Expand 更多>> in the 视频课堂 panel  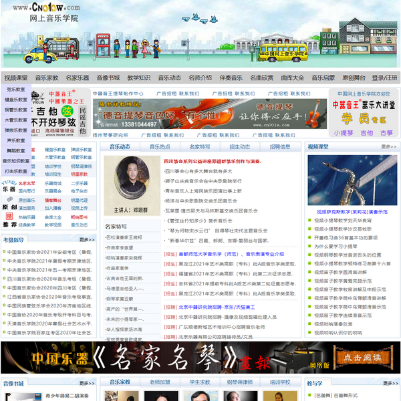(388, 146)
